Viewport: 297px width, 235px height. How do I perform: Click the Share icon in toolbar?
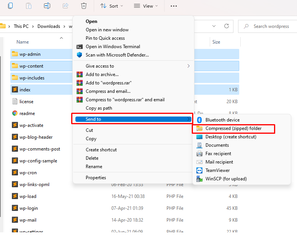(65, 6)
